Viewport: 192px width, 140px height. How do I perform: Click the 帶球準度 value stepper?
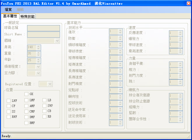pyautogui.click(x=116, y=52)
